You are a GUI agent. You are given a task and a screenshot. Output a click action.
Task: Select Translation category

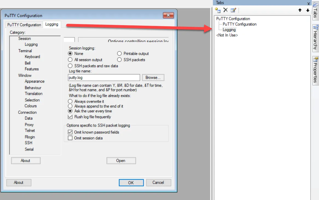coord(34,94)
